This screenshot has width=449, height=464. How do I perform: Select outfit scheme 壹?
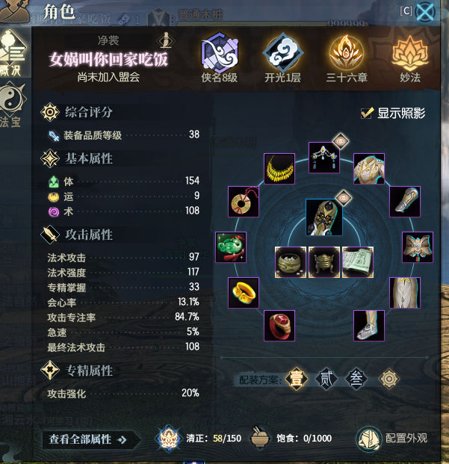coord(297,379)
